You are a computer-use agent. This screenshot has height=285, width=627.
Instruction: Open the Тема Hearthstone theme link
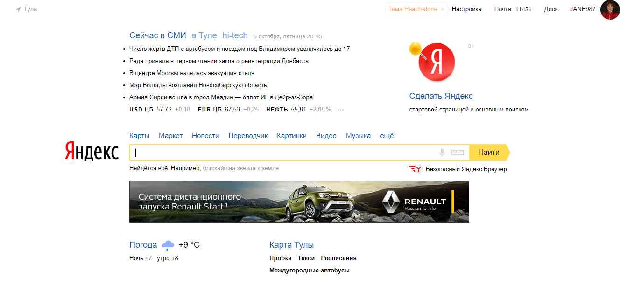click(413, 9)
